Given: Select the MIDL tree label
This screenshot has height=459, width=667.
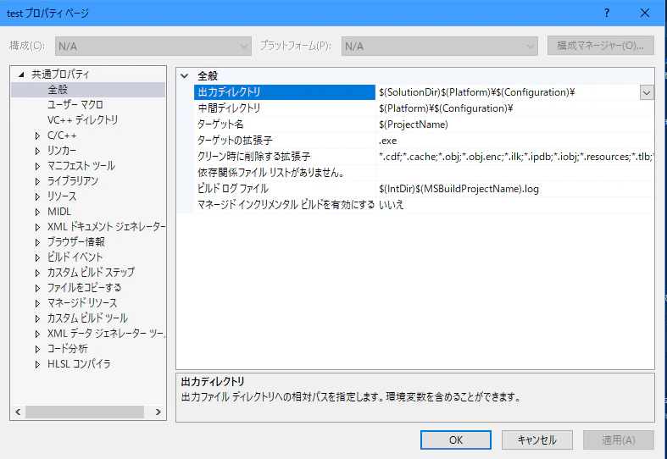Looking at the screenshot, I should point(59,212).
